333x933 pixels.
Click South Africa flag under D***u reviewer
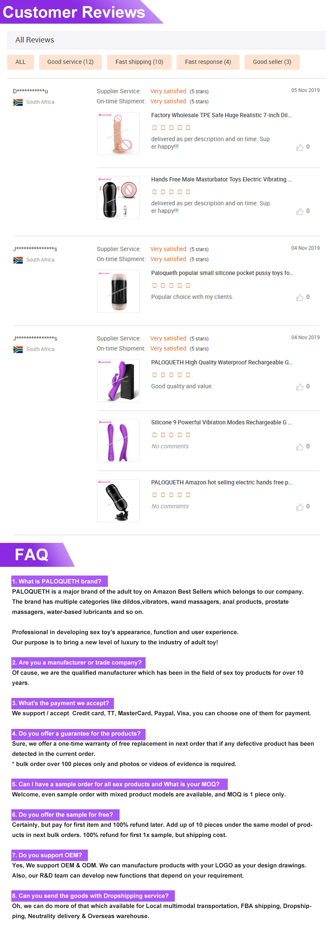[x=18, y=102]
